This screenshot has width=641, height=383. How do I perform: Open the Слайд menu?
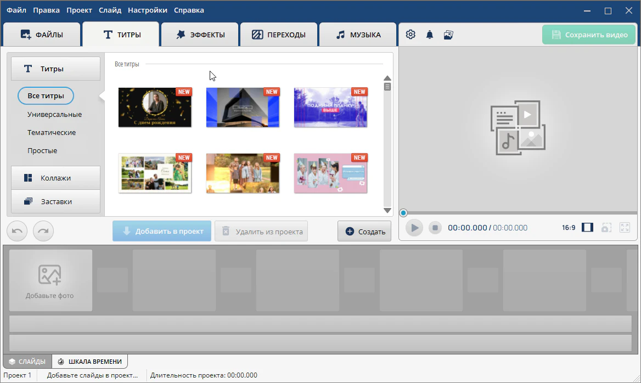pos(110,10)
